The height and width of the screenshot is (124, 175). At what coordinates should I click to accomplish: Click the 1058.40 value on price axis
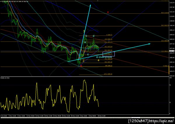click(x=172, y=58)
